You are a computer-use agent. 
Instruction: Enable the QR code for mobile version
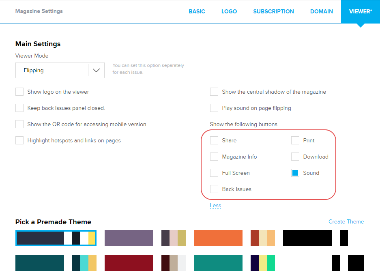pos(19,124)
